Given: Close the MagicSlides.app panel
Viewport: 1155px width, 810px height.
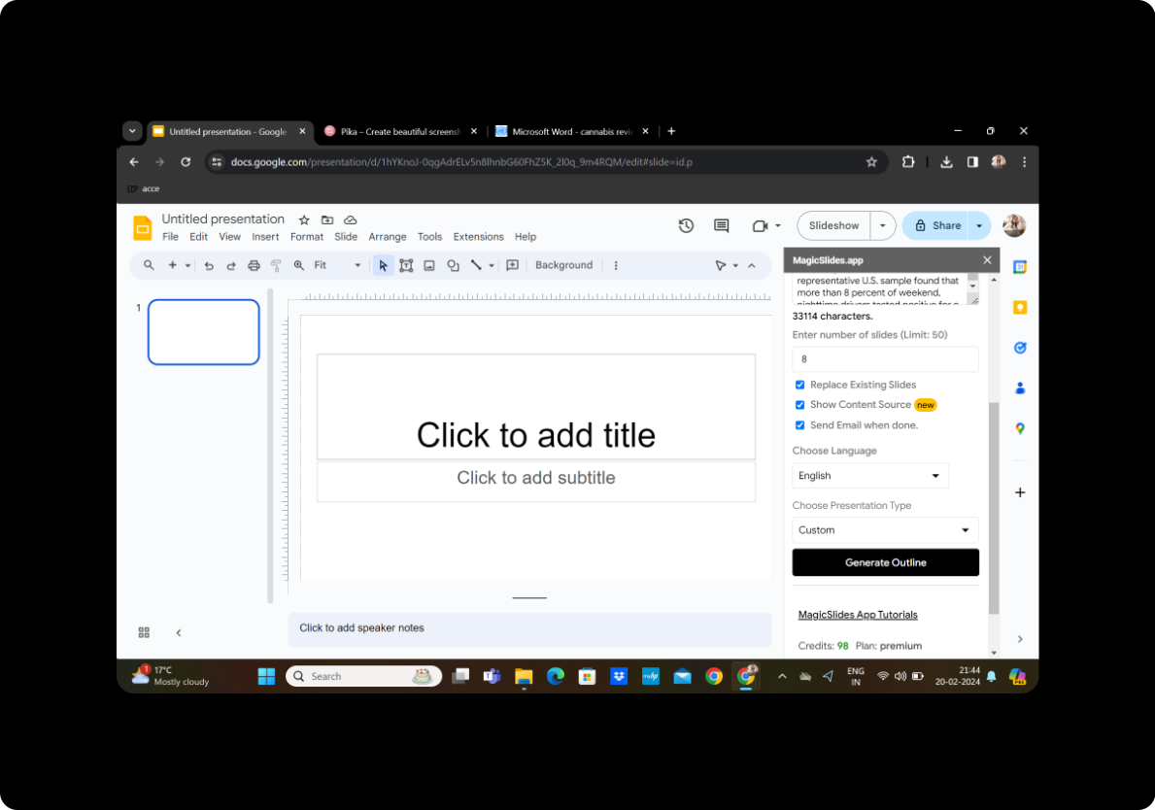Looking at the screenshot, I should [x=987, y=260].
